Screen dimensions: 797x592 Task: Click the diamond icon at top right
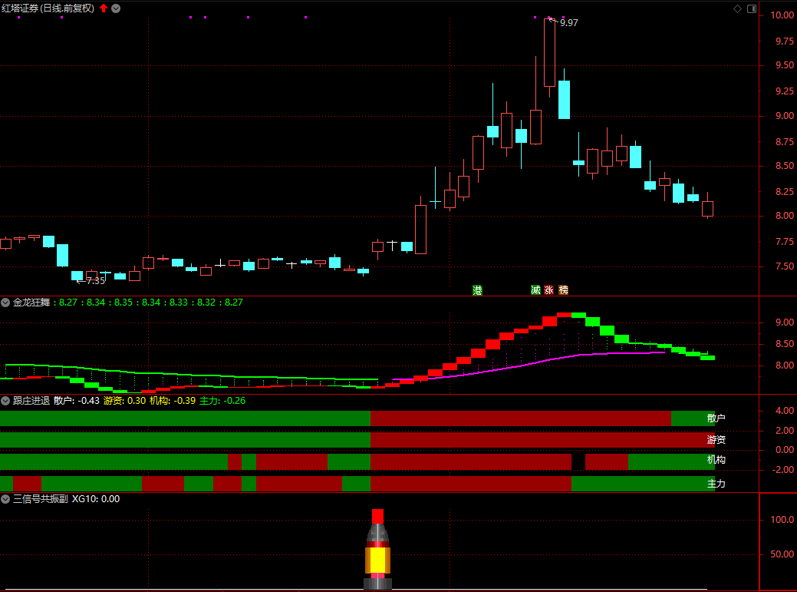coord(737,8)
